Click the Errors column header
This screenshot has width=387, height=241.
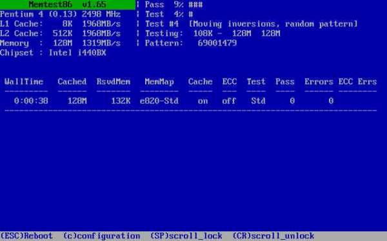click(x=319, y=82)
